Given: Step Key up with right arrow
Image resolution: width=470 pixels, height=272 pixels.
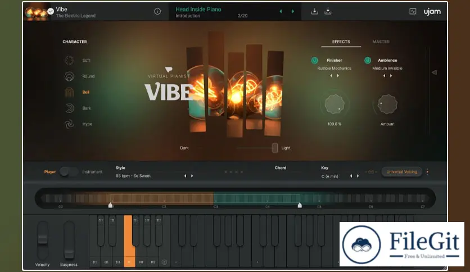Looking at the screenshot, I should click(x=358, y=176).
